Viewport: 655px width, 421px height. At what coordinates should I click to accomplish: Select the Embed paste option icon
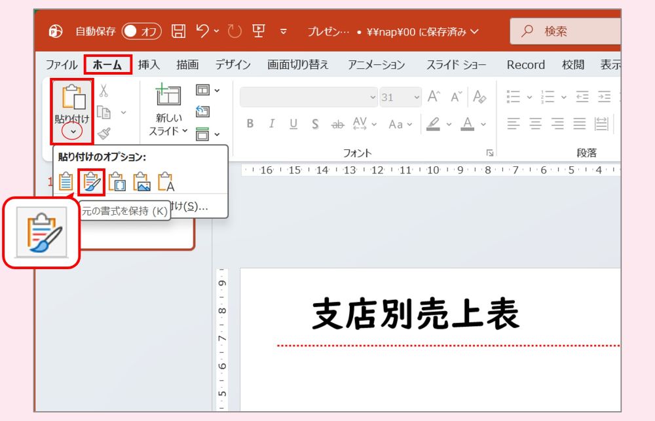tap(117, 181)
